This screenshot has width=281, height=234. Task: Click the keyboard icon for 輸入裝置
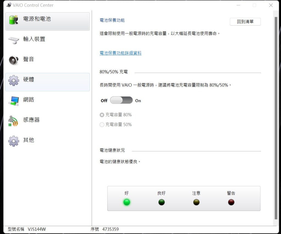tap(13, 40)
